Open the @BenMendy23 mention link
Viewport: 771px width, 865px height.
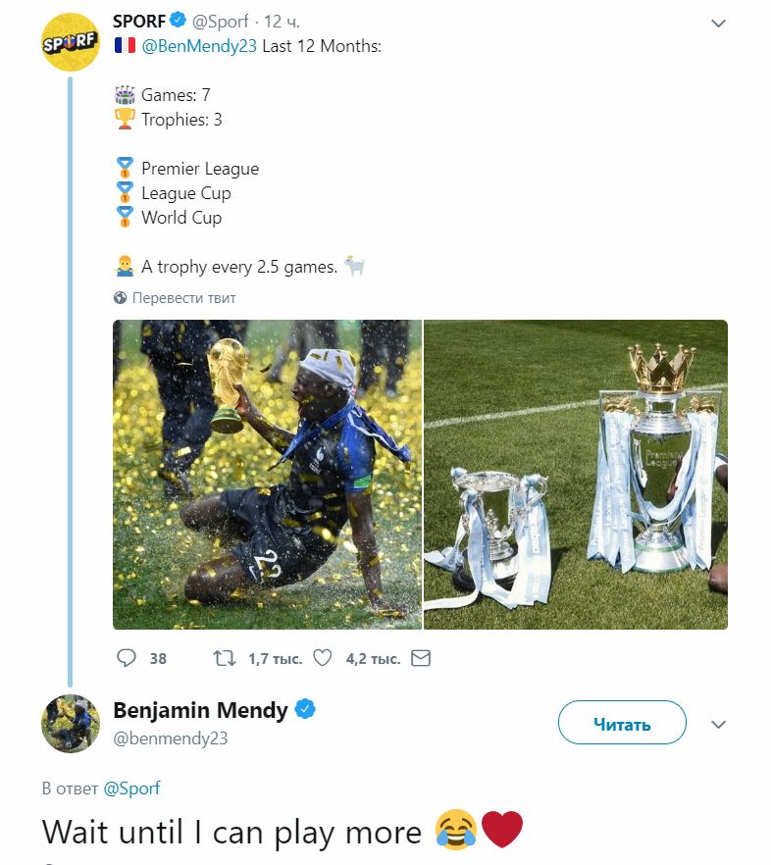pyautogui.click(x=200, y=46)
